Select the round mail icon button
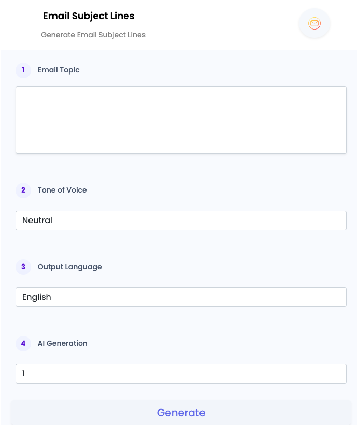357x425 pixels. click(x=315, y=23)
